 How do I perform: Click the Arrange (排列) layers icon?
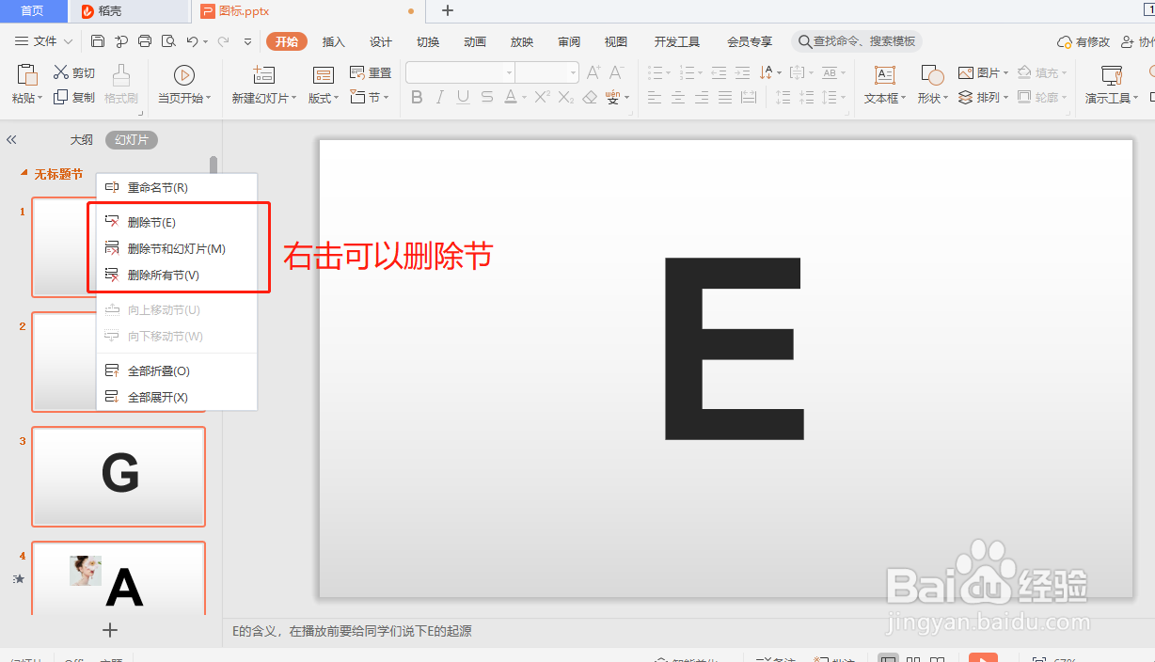(966, 97)
